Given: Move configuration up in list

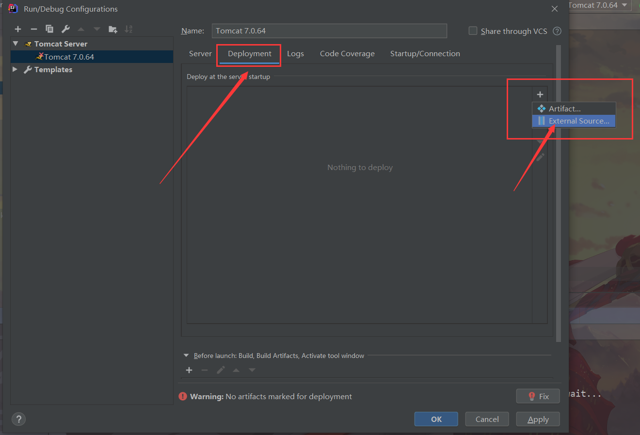Looking at the screenshot, I should click(81, 29).
